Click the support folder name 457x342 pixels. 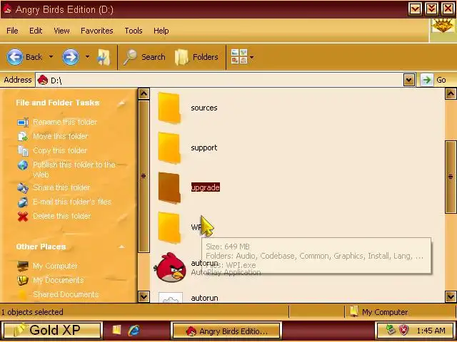point(204,147)
